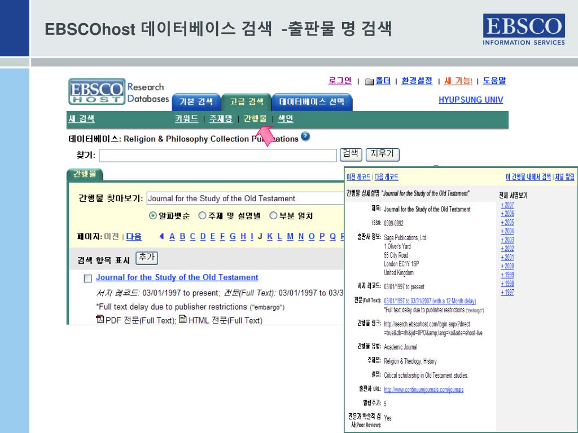Expand the 1998 issue list
578x433 pixels.
point(507,284)
